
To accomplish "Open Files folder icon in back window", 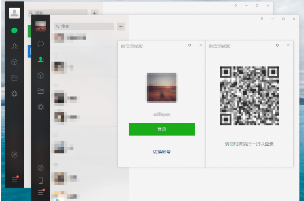I will [14, 78].
